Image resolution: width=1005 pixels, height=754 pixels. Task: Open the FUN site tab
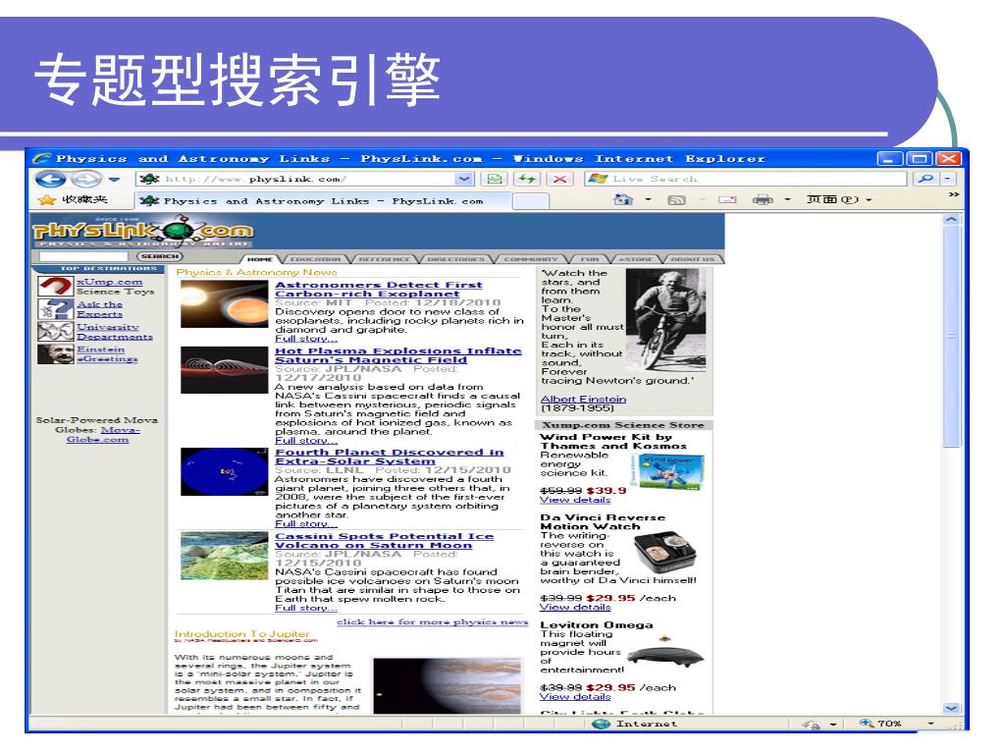[x=590, y=259]
